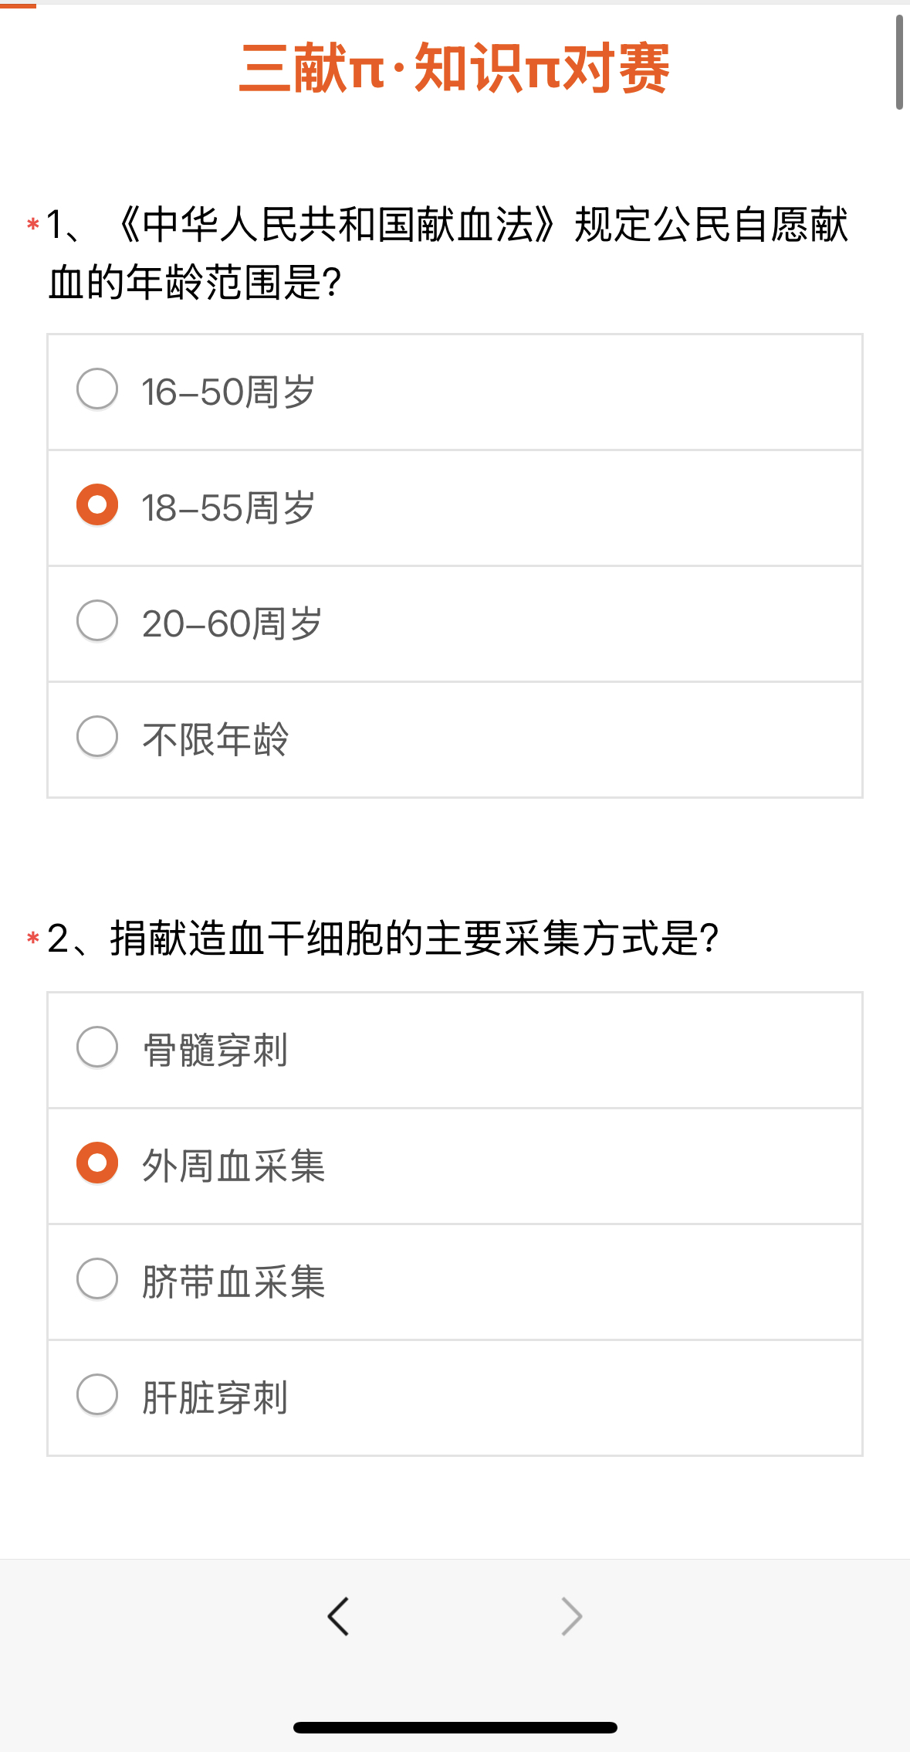Click the vertical scrollbar thumb

click(899, 62)
